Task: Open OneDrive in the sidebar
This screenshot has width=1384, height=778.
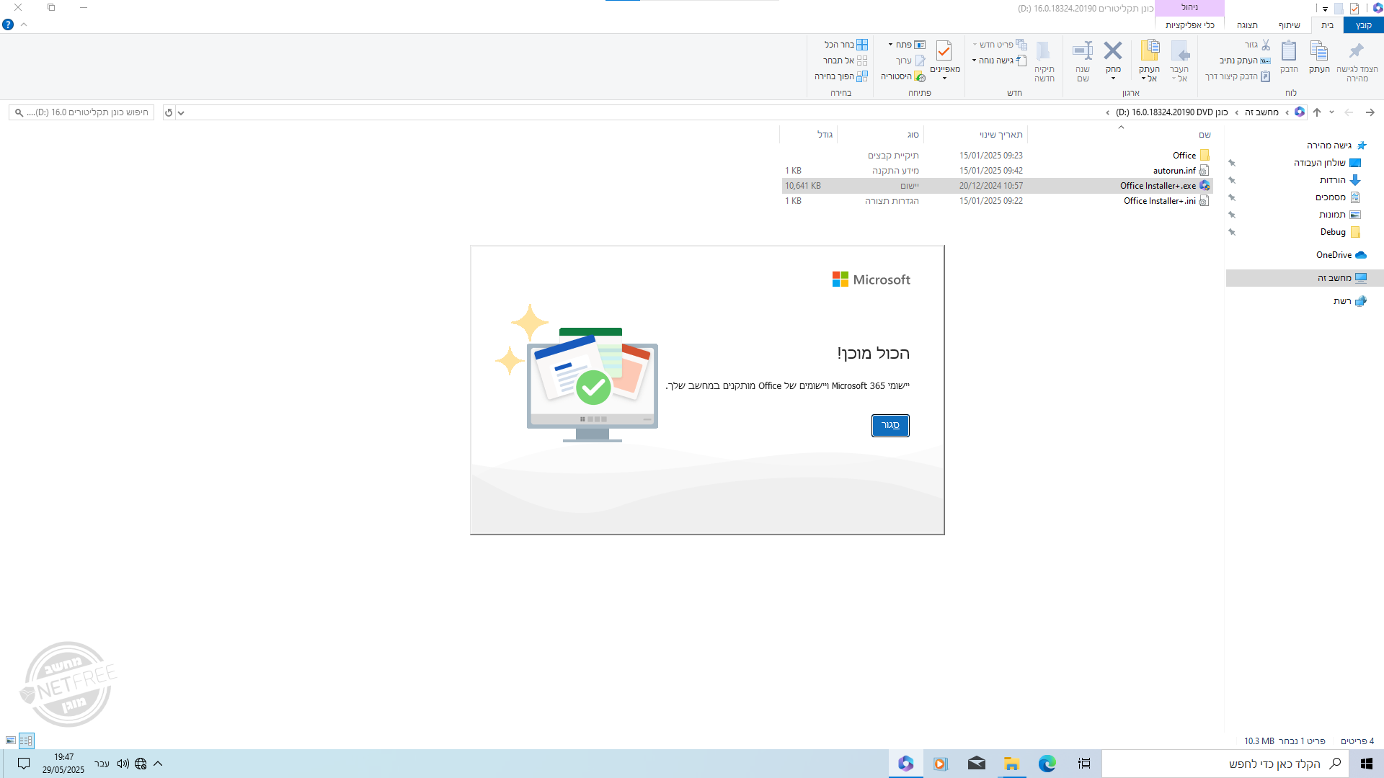Action: 1341,255
